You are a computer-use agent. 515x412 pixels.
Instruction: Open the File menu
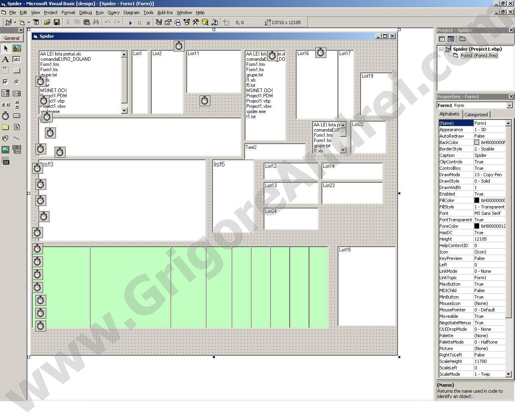coord(12,12)
